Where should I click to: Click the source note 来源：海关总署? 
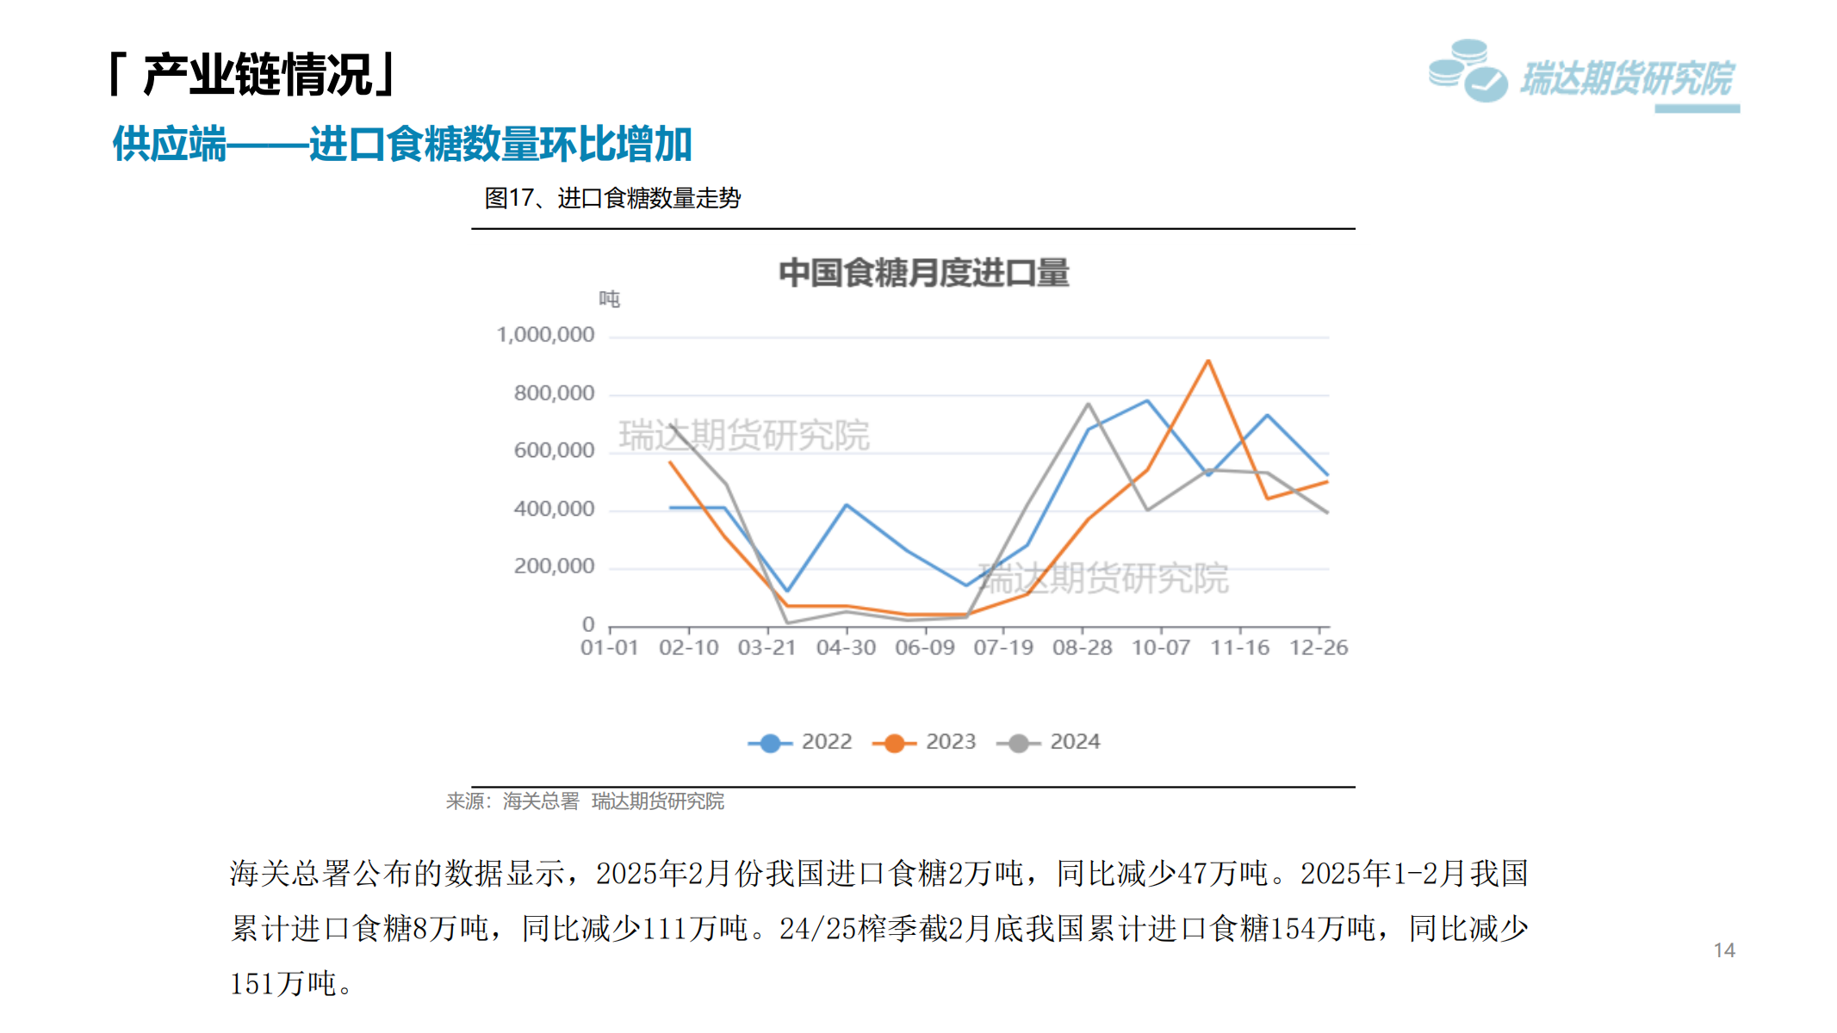pos(512,801)
